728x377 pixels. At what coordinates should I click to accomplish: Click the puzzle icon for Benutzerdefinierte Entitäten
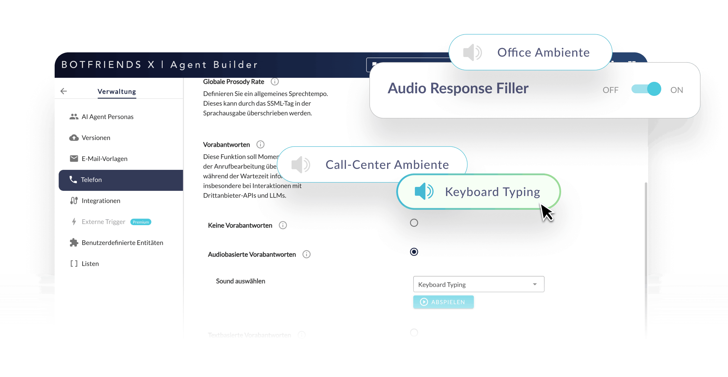pos(74,242)
